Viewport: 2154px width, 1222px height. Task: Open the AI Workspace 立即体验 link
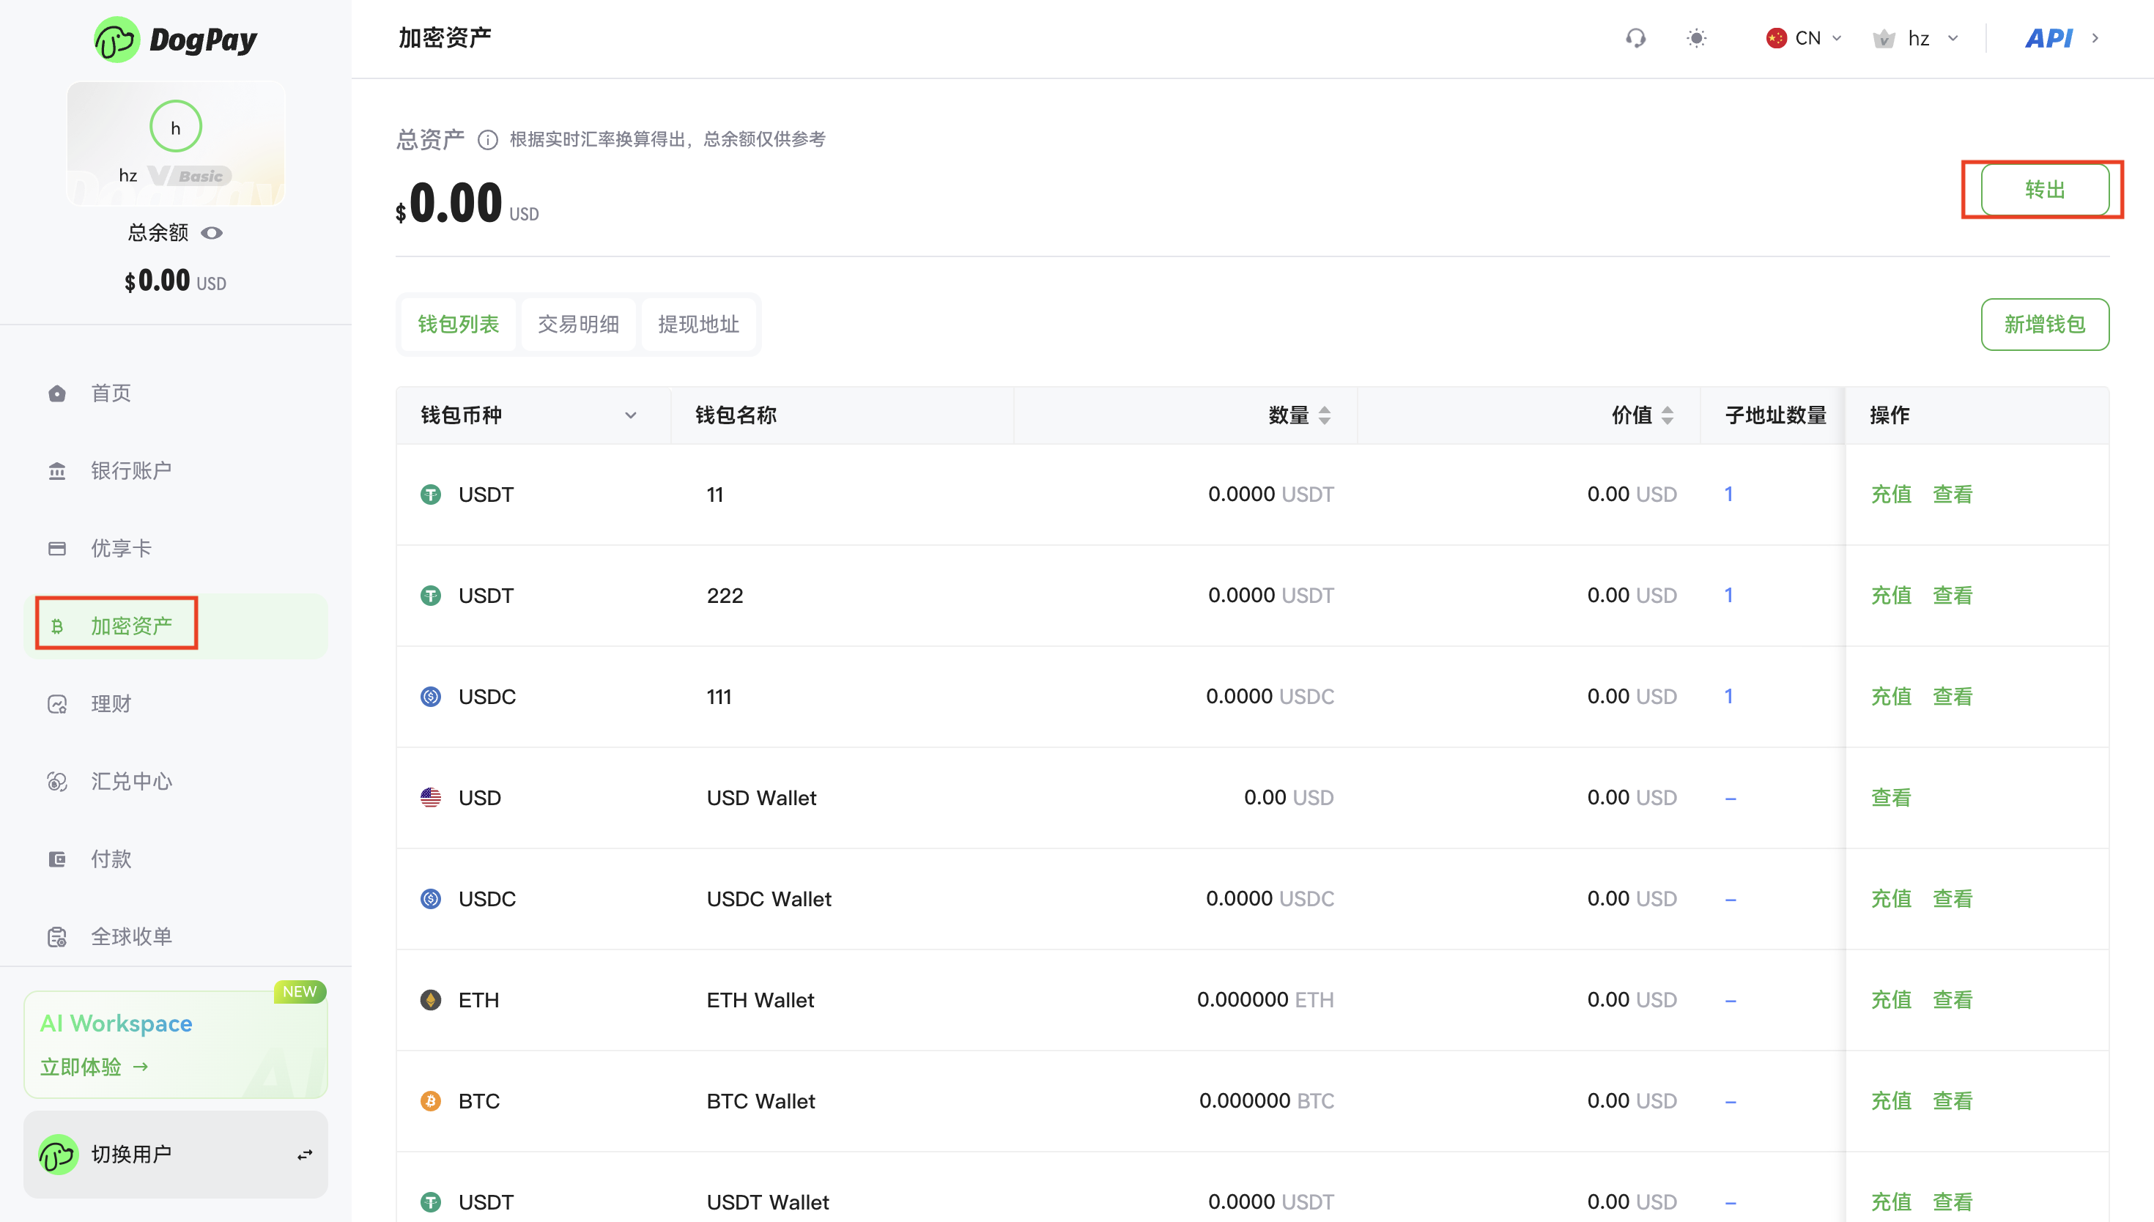click(94, 1067)
